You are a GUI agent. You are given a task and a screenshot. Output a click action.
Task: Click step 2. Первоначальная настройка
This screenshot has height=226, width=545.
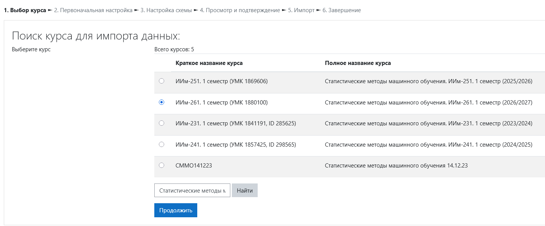click(93, 10)
